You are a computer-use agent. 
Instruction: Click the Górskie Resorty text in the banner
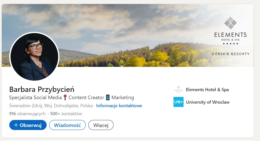[x=230, y=54]
